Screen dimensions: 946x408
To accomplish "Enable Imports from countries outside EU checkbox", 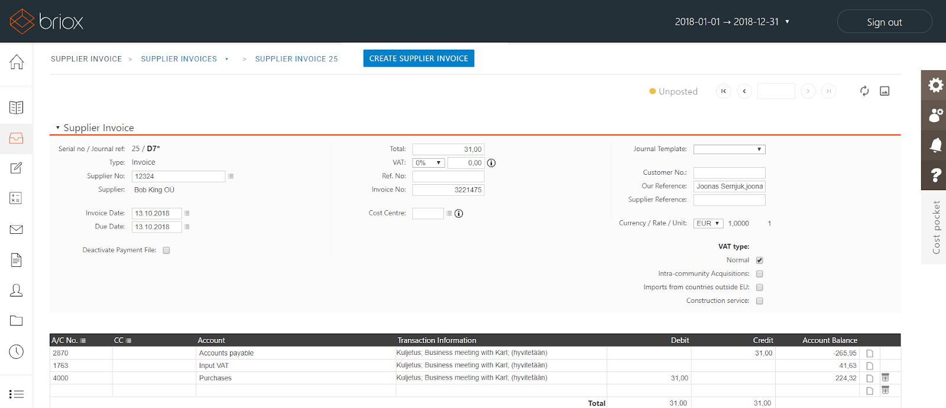I will [760, 288].
